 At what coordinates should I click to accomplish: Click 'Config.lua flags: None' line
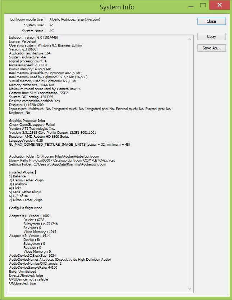coord(26,208)
